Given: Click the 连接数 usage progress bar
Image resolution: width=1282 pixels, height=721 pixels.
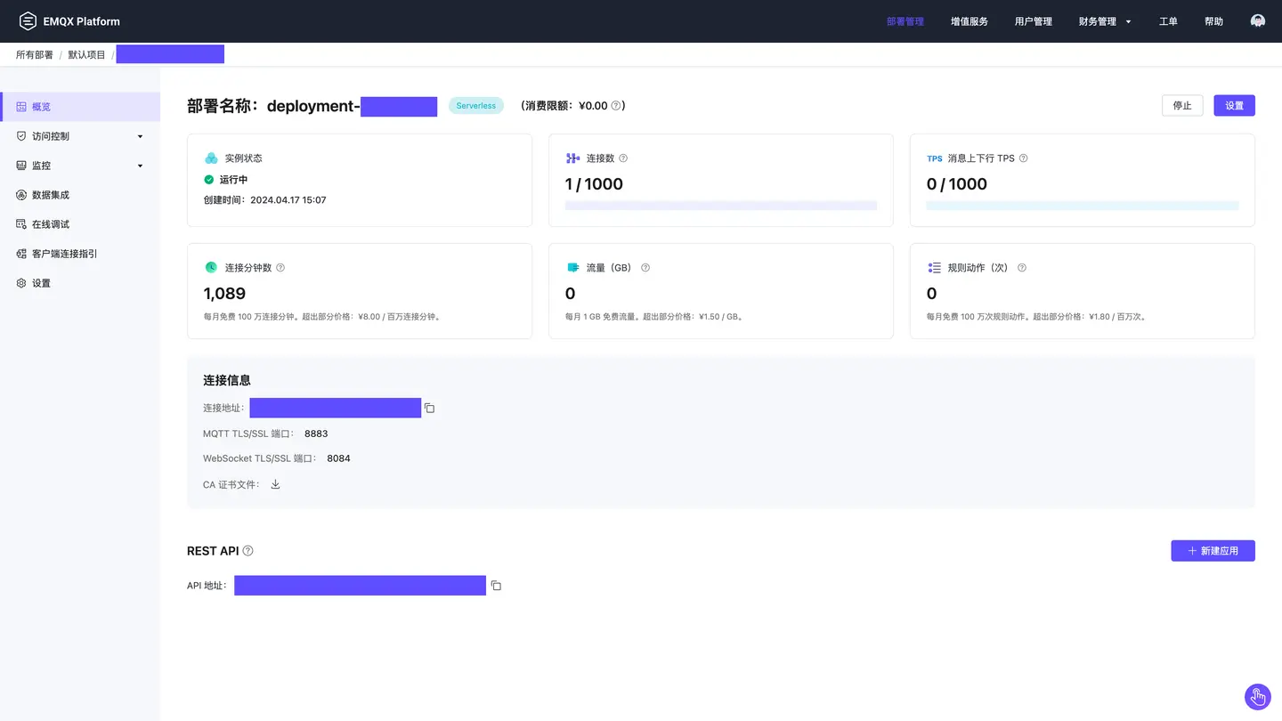Looking at the screenshot, I should point(721,206).
